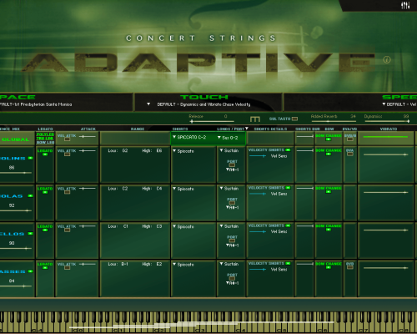Open the Basses port key A#-1 dropdown
Image resolution: width=417 pixels, height=334 pixels.
[232, 283]
